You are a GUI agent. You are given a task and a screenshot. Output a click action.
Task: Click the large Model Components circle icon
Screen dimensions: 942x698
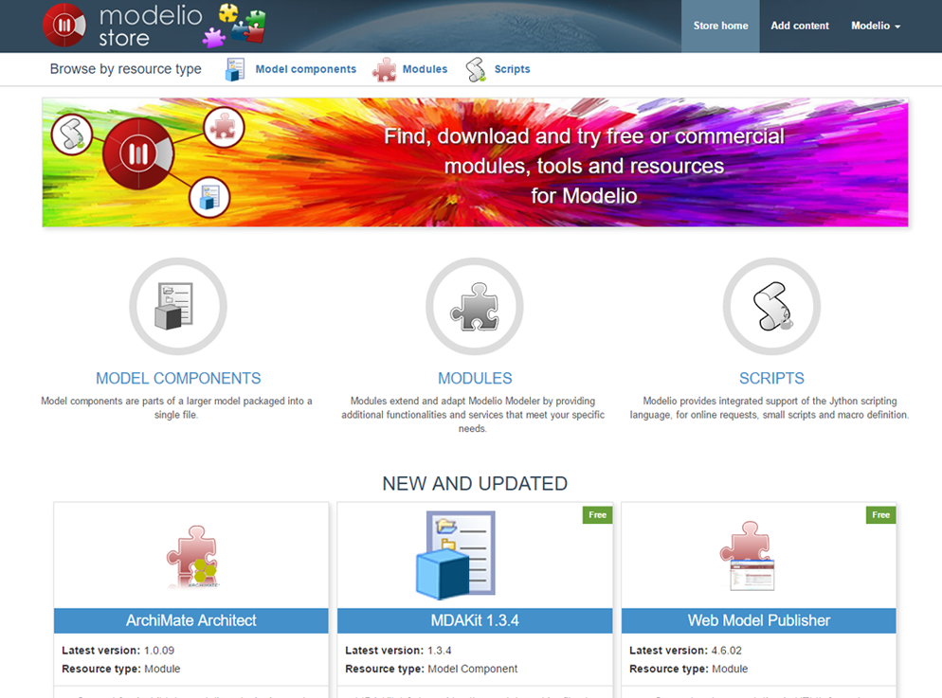click(x=178, y=306)
